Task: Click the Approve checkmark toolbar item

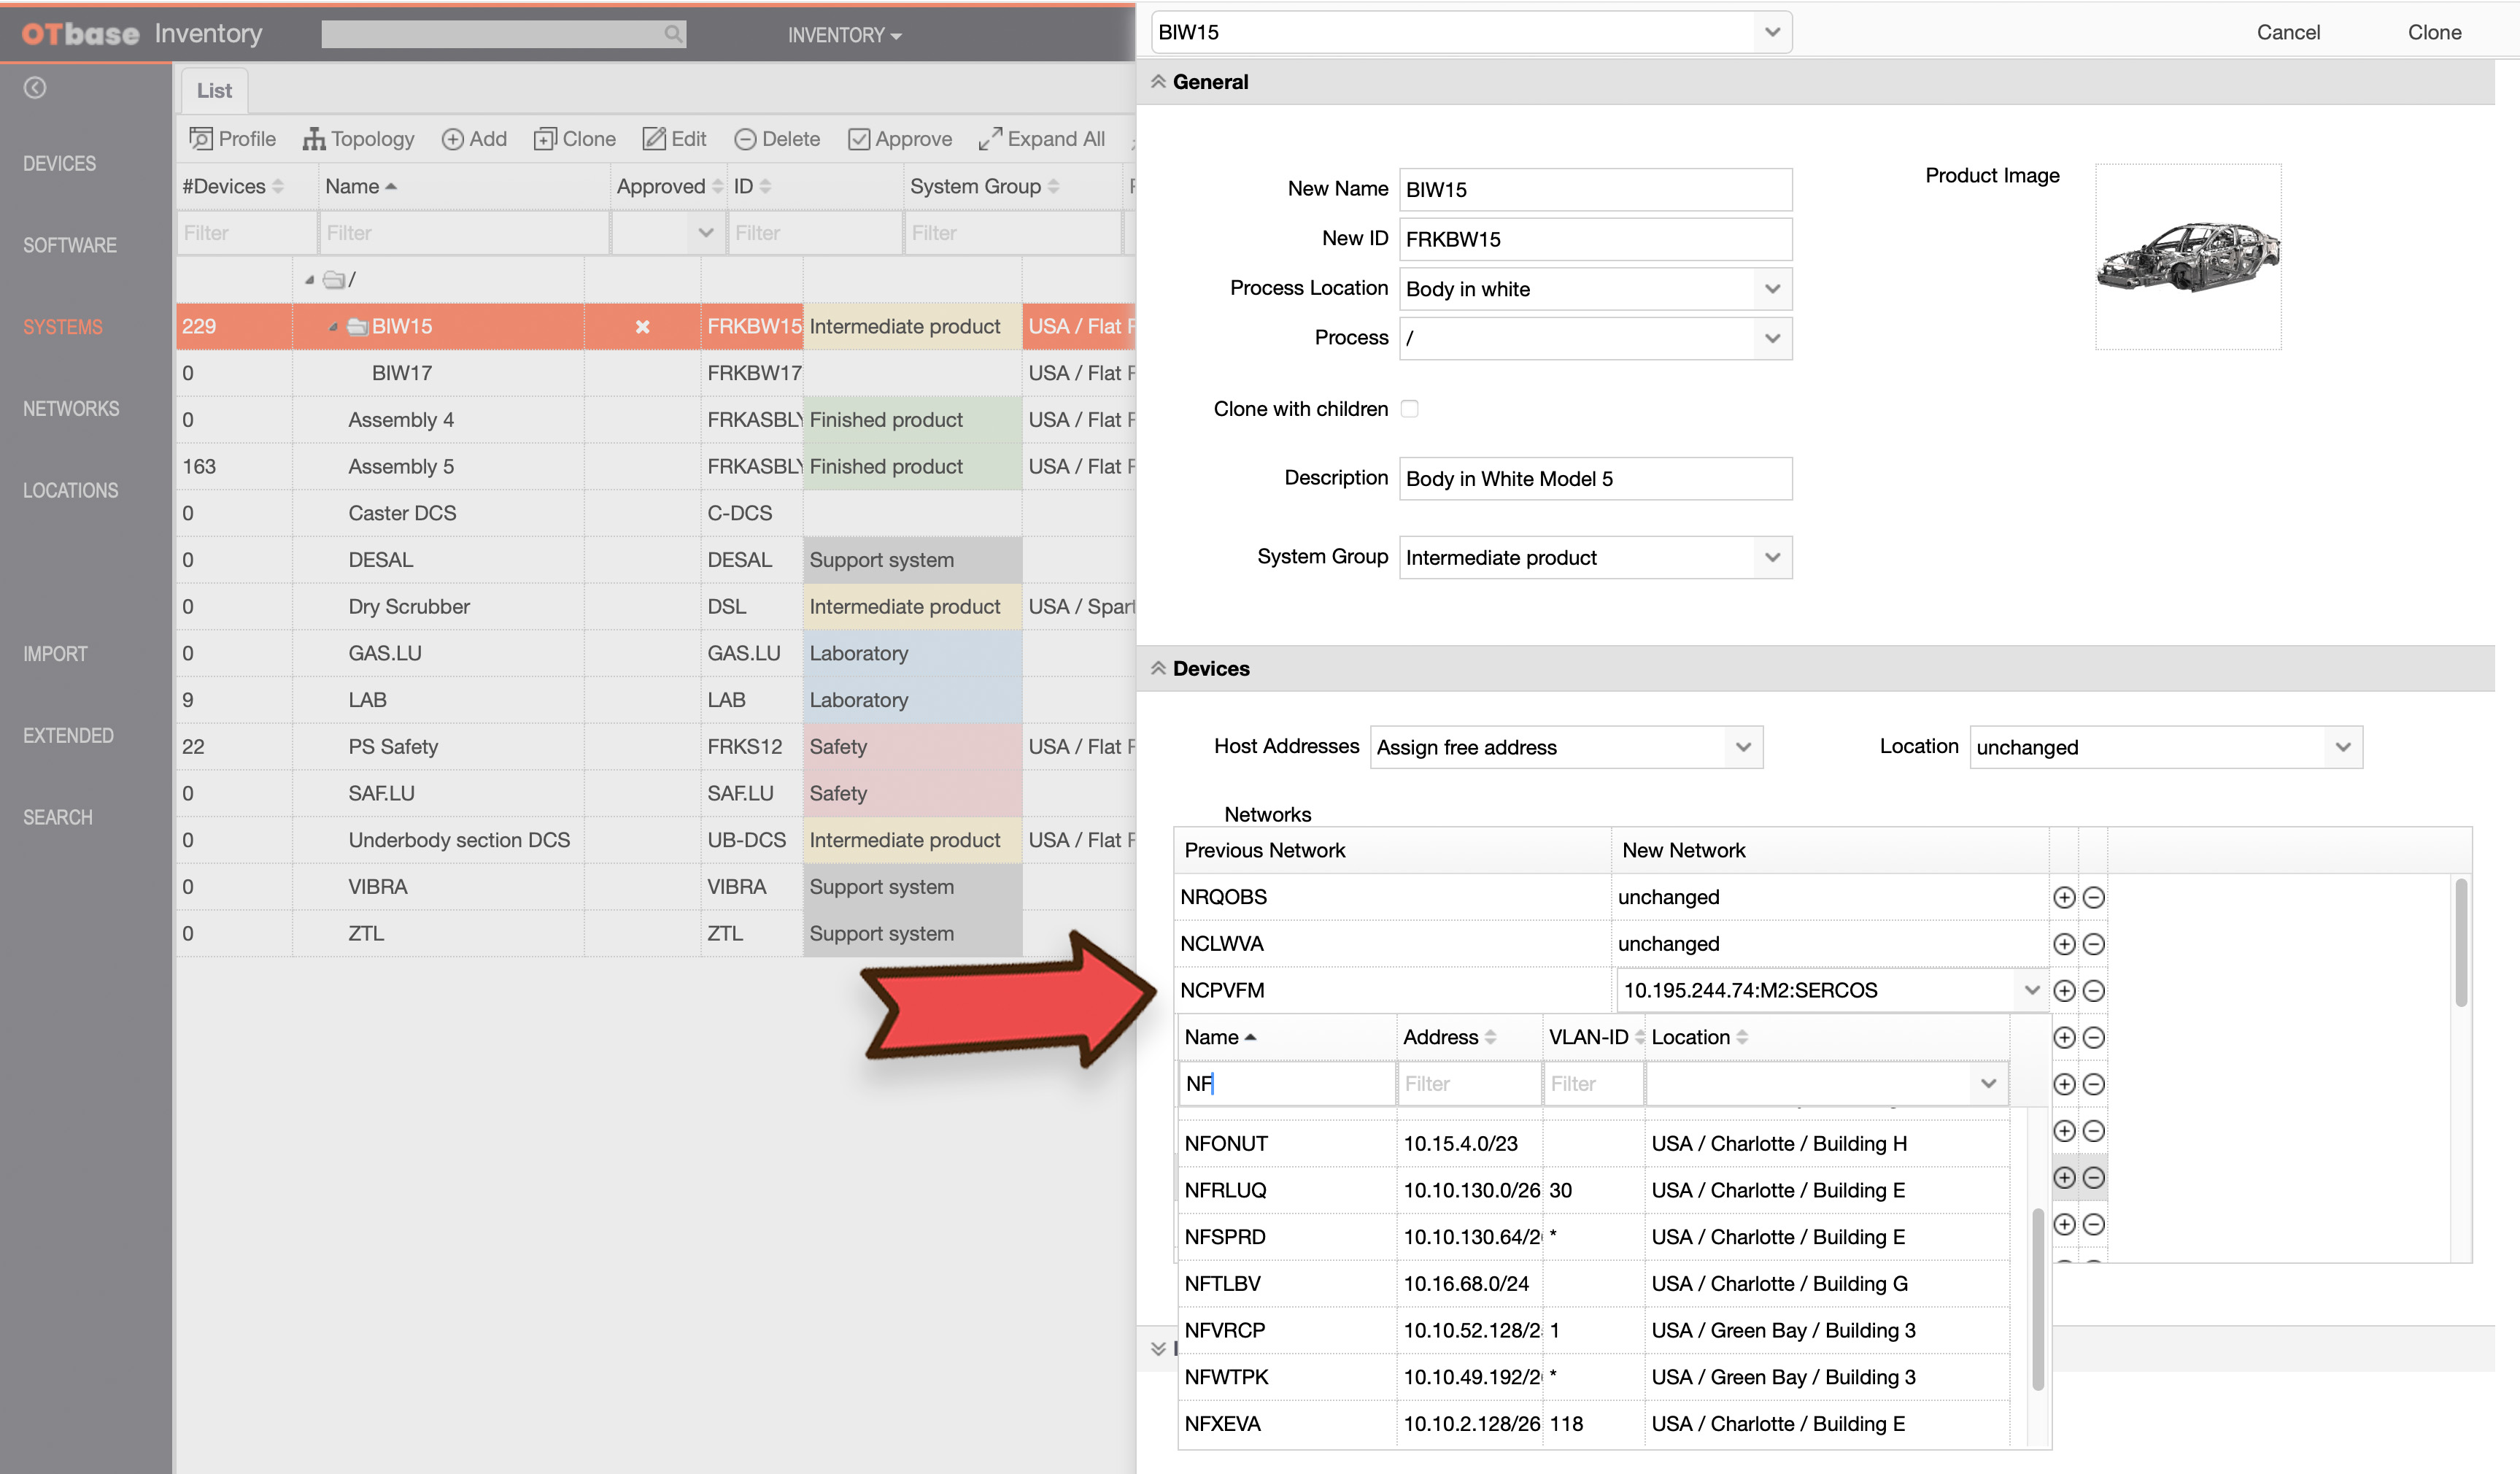Action: (859, 139)
